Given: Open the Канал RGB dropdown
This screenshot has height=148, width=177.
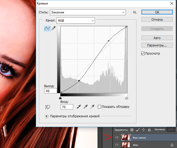Looking at the screenshot, I should tap(76, 20).
